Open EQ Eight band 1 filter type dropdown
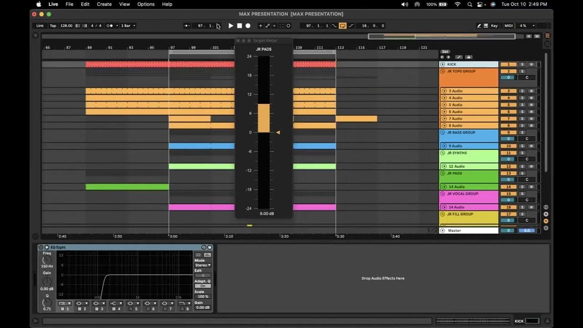This screenshot has width=583, height=328. coord(65,303)
